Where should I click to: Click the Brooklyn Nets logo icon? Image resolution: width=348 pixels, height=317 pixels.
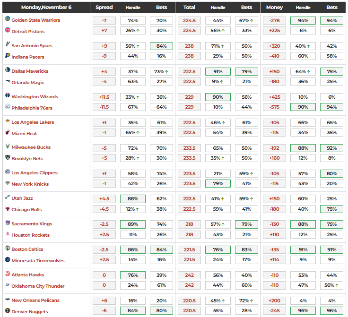(x=8, y=157)
